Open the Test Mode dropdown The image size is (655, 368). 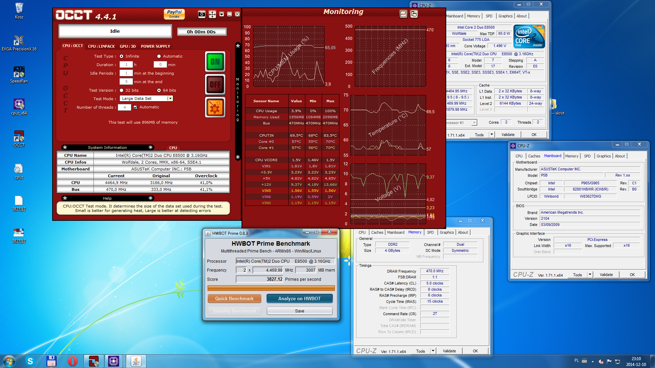170,98
